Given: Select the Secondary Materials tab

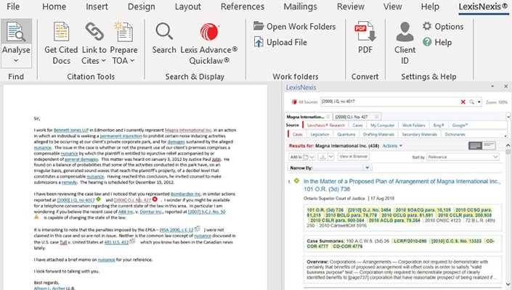Looking at the screenshot, I should (419, 134).
